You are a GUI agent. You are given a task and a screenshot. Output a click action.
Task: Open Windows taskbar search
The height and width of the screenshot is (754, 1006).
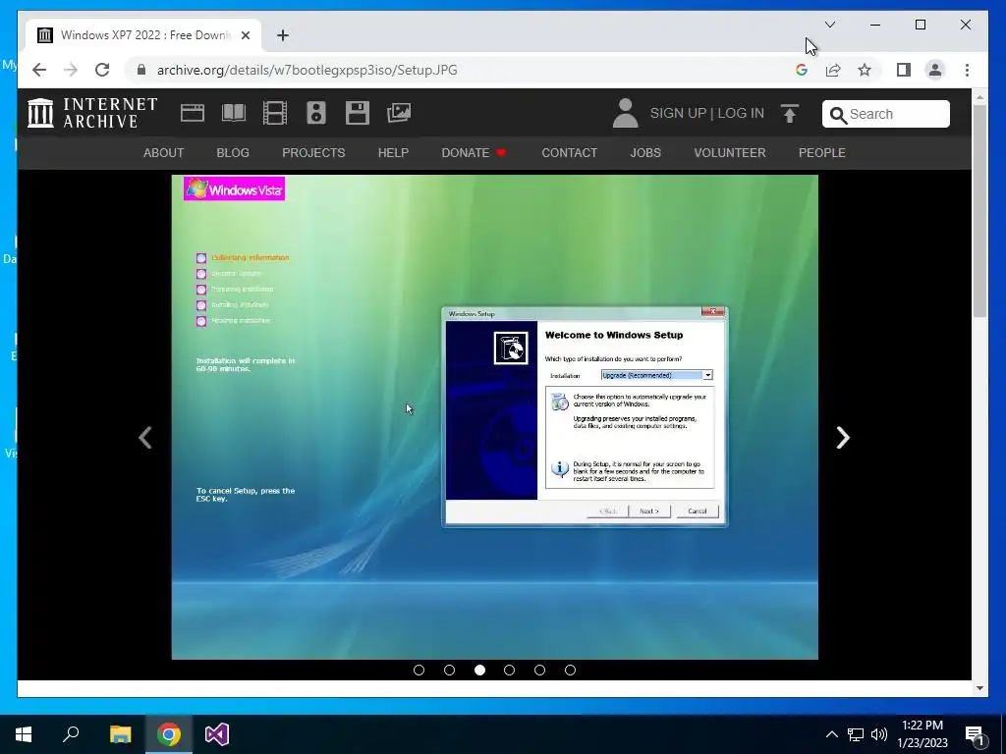point(71,734)
